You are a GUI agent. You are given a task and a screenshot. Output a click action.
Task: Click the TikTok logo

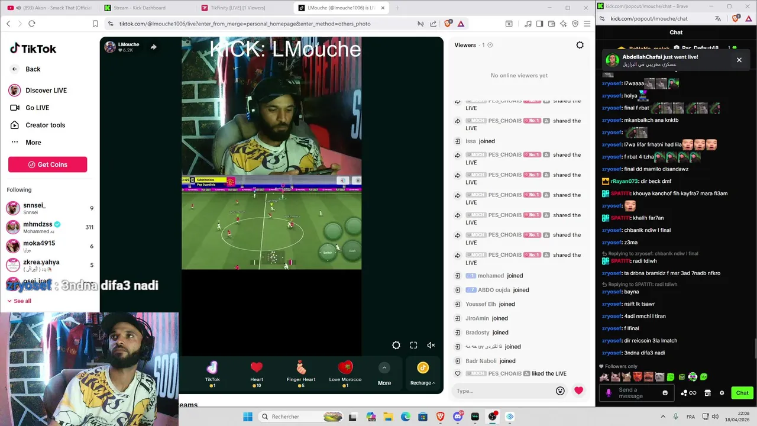click(33, 49)
